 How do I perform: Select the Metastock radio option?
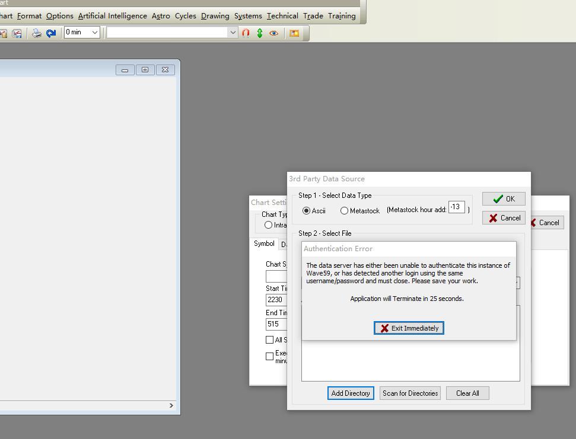pos(344,211)
